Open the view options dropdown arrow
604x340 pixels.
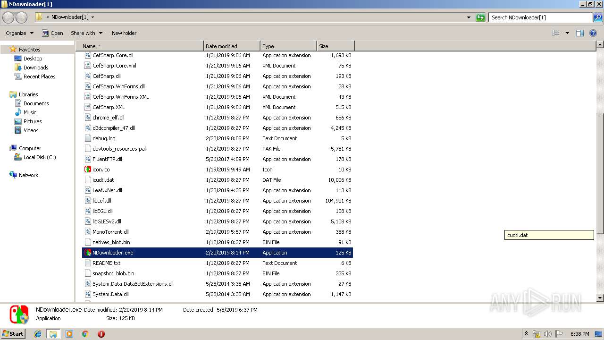click(x=567, y=33)
